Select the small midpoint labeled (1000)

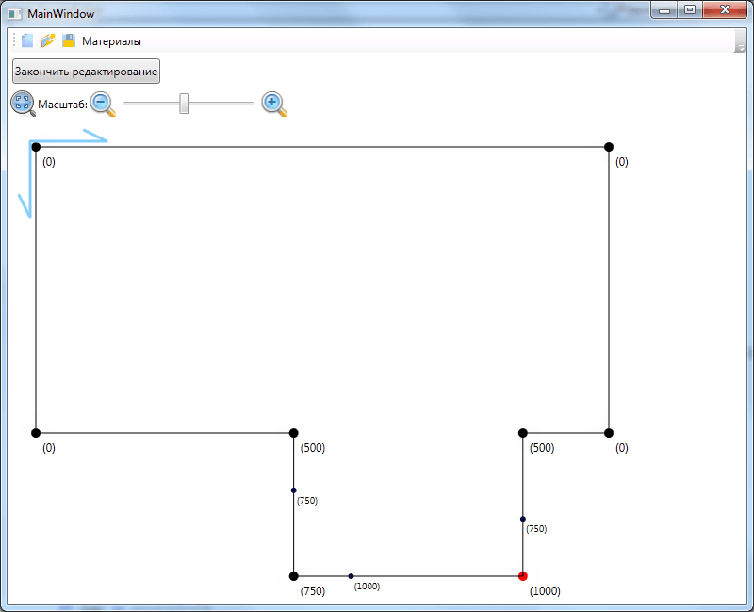pos(351,576)
